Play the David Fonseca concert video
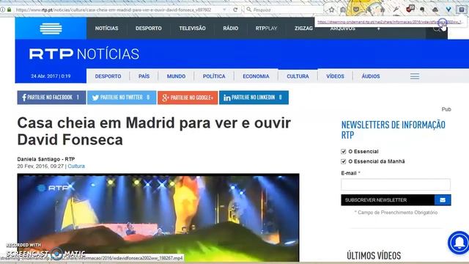Viewport: 469px width, 264px height. (x=158, y=218)
